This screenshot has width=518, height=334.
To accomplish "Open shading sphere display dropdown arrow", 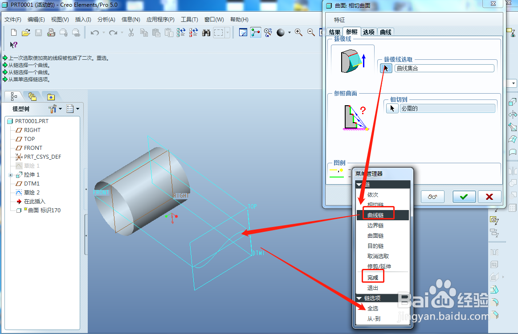I will [x=290, y=33].
